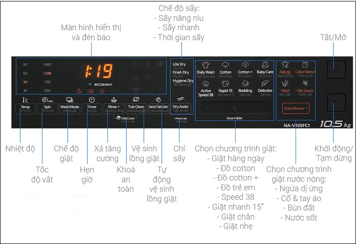The width and height of the screenshot is (356, 244).
Task: Select the Lite Dry drying mode
Action: click(x=179, y=64)
